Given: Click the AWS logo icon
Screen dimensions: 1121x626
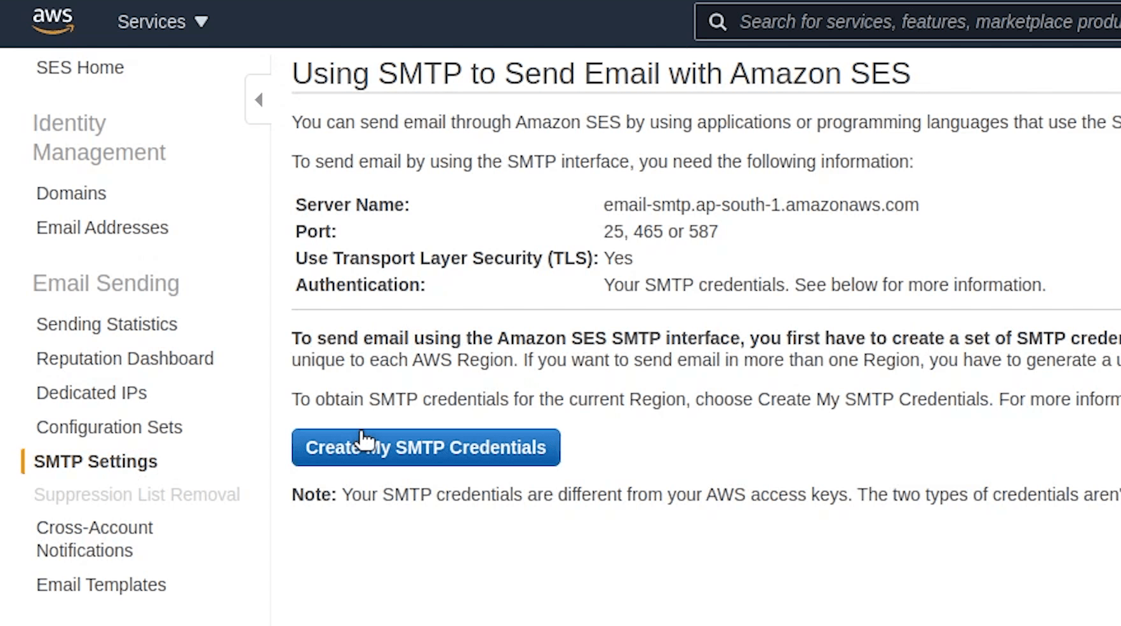Looking at the screenshot, I should point(53,22).
